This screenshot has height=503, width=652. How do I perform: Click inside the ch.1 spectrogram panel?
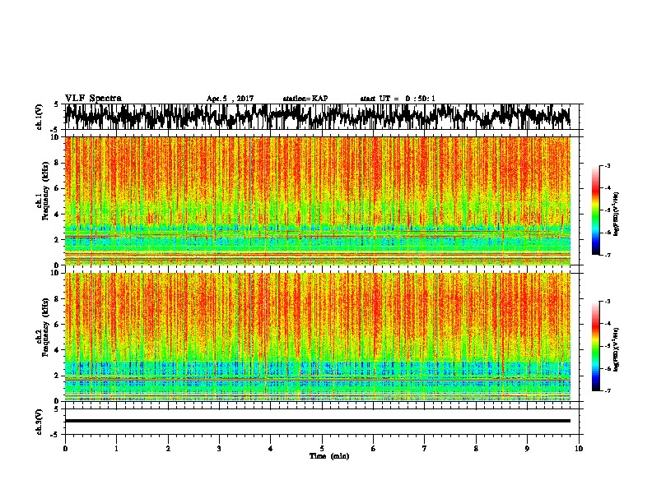[318, 201]
